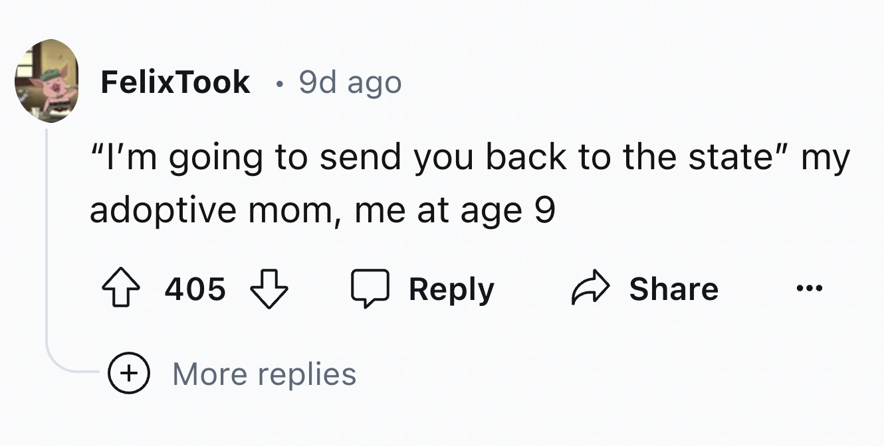The width and height of the screenshot is (884, 446).
Task: Downvote FelixTook's comment
Action: [x=269, y=290]
